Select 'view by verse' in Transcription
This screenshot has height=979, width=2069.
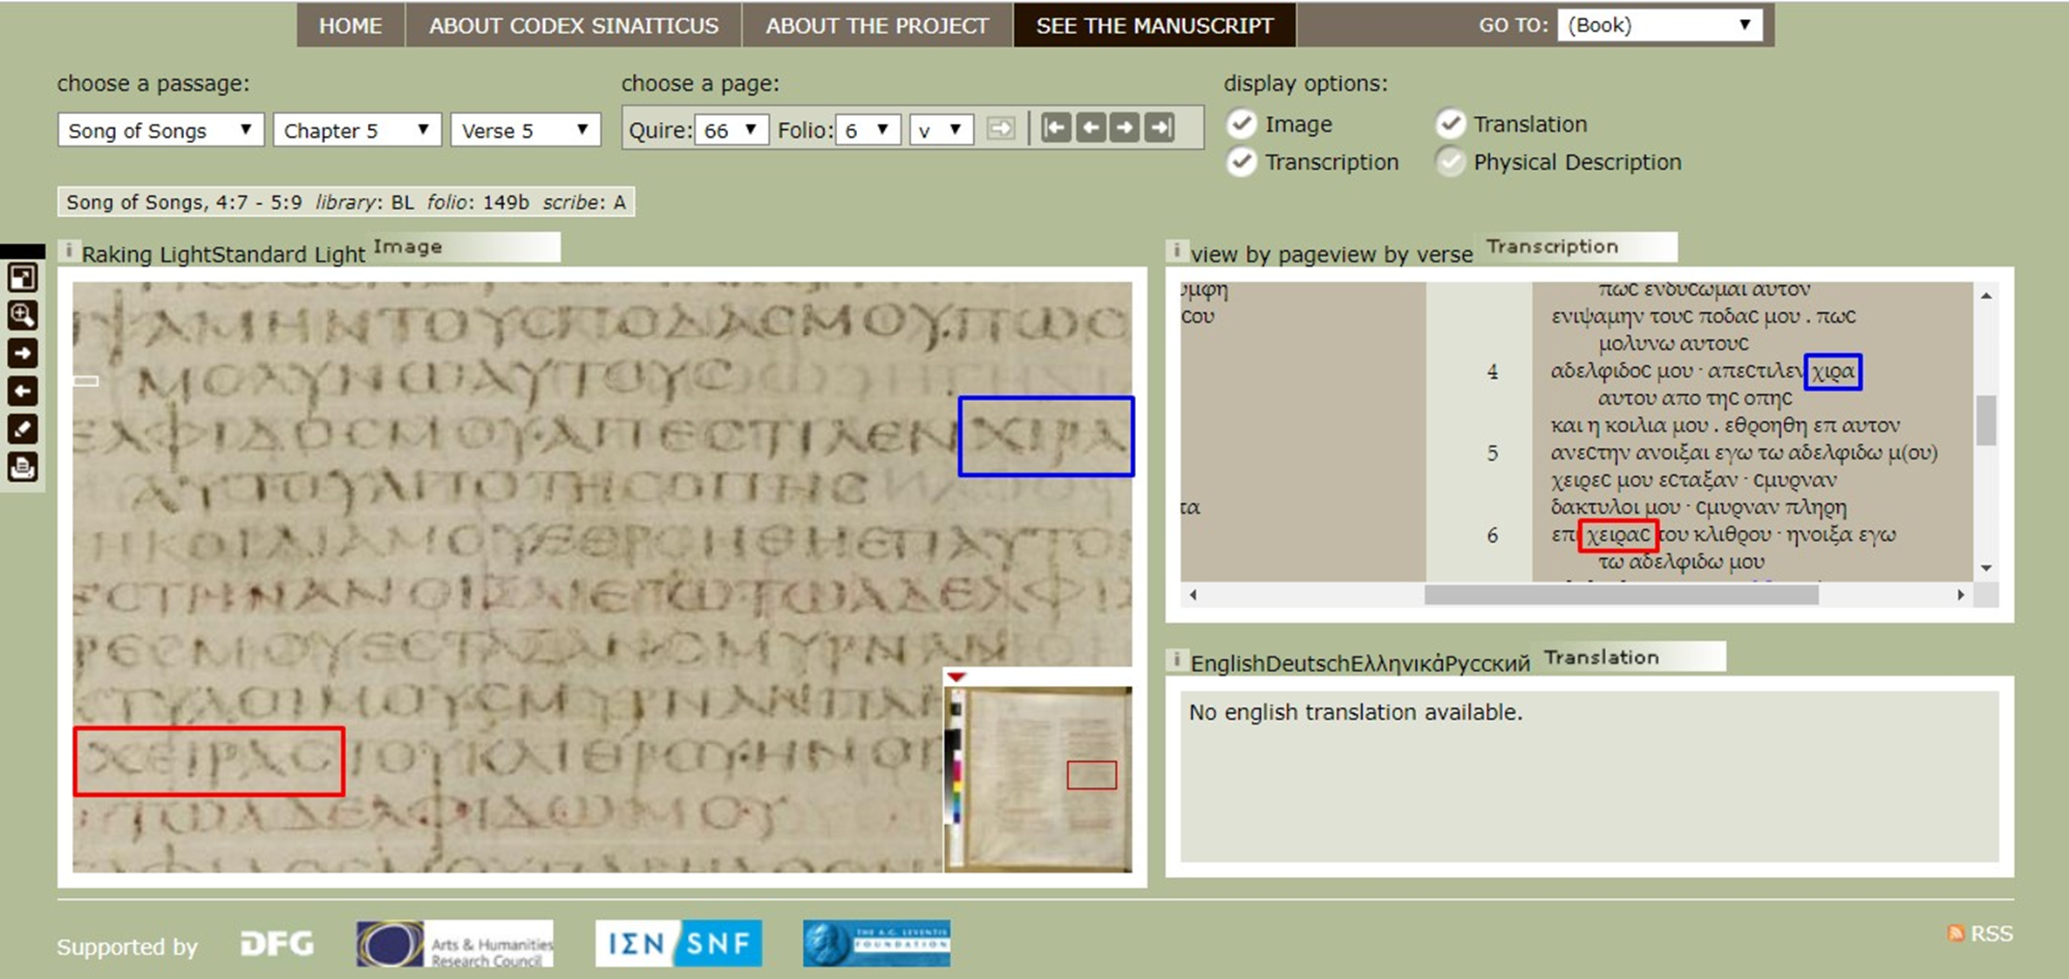click(1400, 255)
